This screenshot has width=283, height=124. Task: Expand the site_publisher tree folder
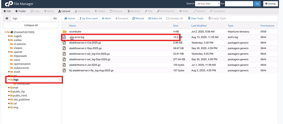pos(9,99)
